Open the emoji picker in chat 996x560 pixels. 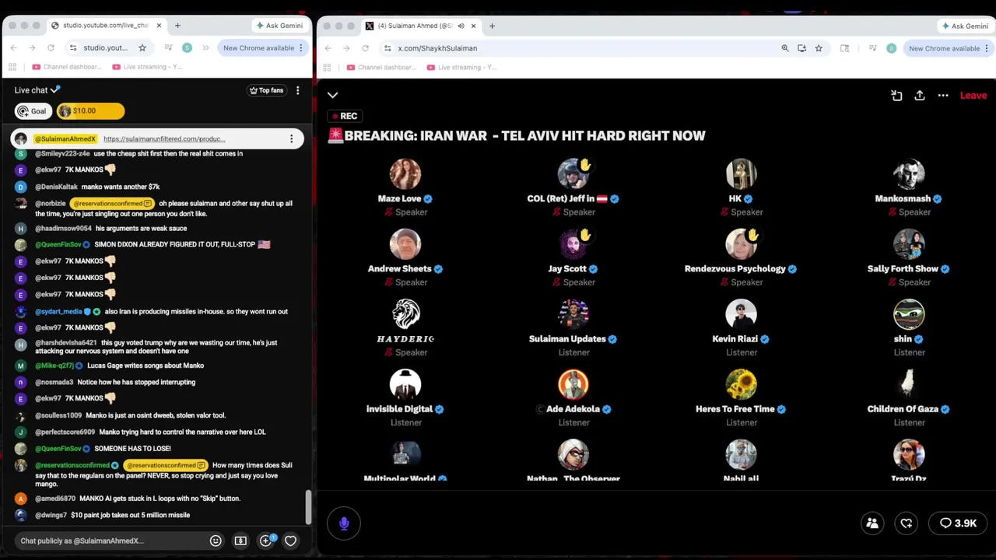[x=216, y=541]
